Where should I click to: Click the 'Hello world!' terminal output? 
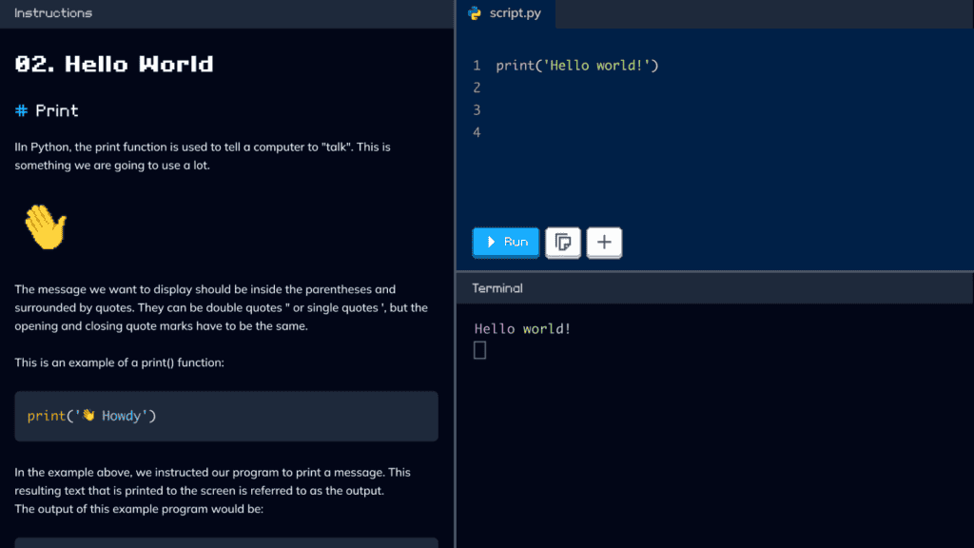coord(522,328)
